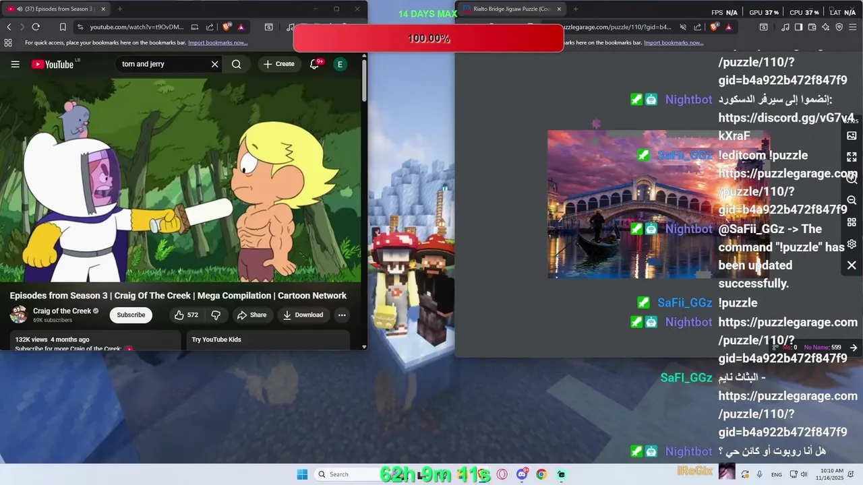Viewport: 863px width, 485px height.
Task: Open the Windows Start menu
Action: (302, 474)
